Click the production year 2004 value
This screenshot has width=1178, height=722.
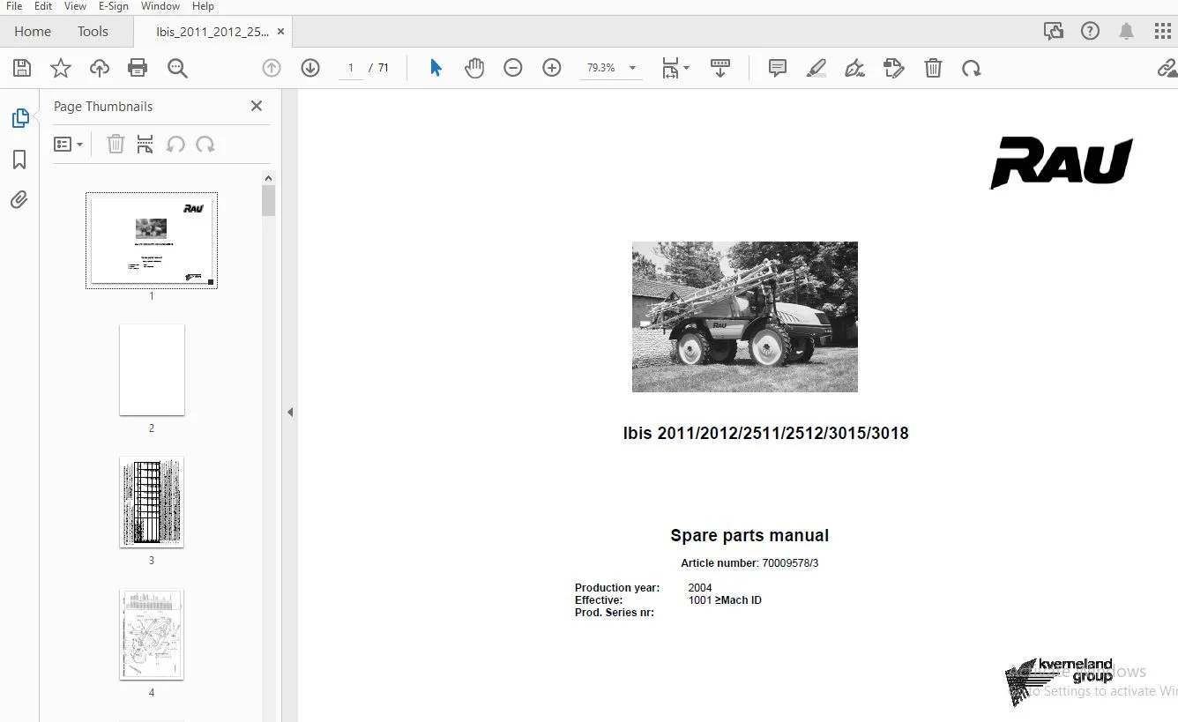pos(700,588)
